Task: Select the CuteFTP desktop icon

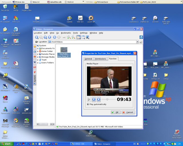Action: [x=5, y=76]
